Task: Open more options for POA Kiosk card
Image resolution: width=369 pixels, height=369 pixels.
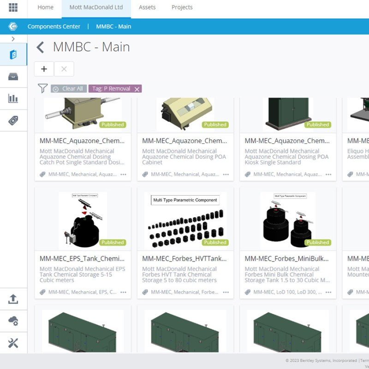Action: click(x=328, y=174)
